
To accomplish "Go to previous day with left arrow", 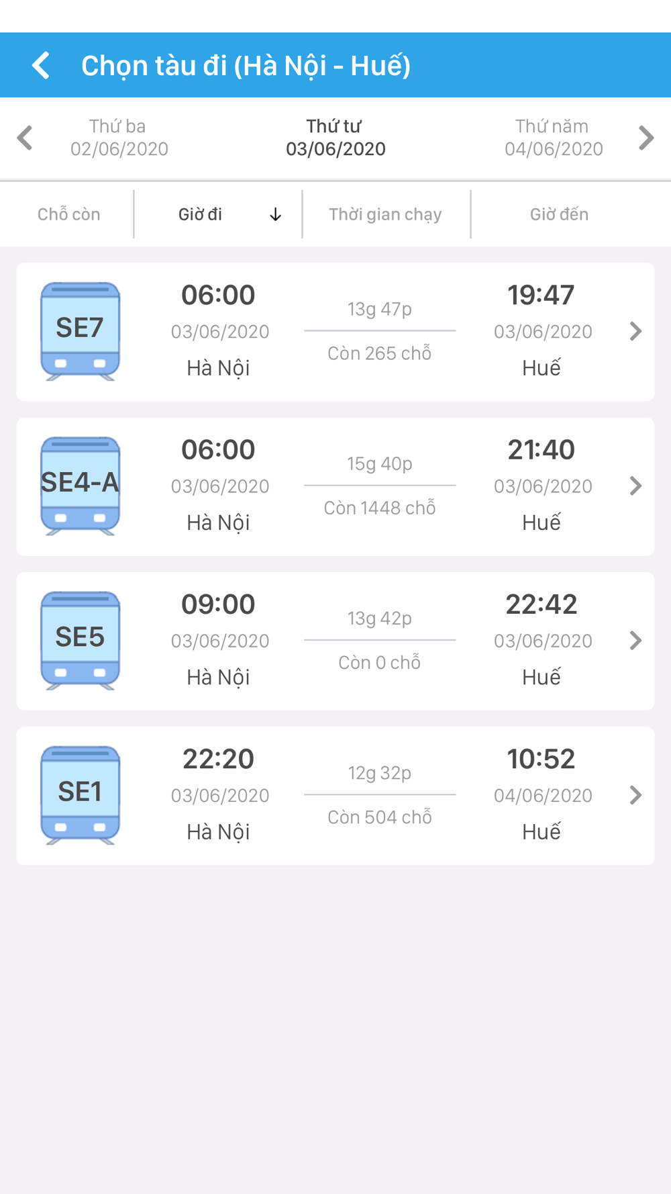I will [25, 138].
